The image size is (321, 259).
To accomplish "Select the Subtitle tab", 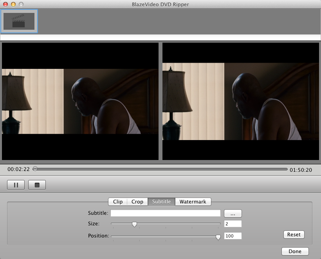I will point(162,202).
